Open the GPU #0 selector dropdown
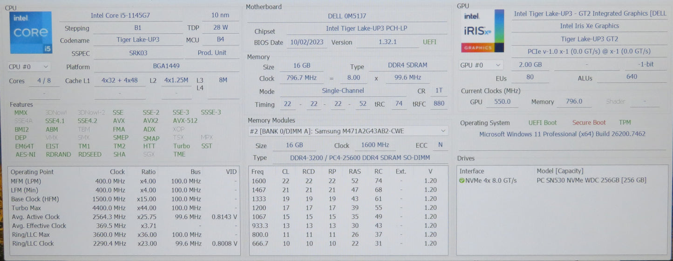 481,65
